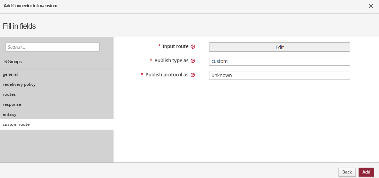Image resolution: width=379 pixels, height=178 pixels.
Task: Open the entaxy group
Action: (x=10, y=114)
